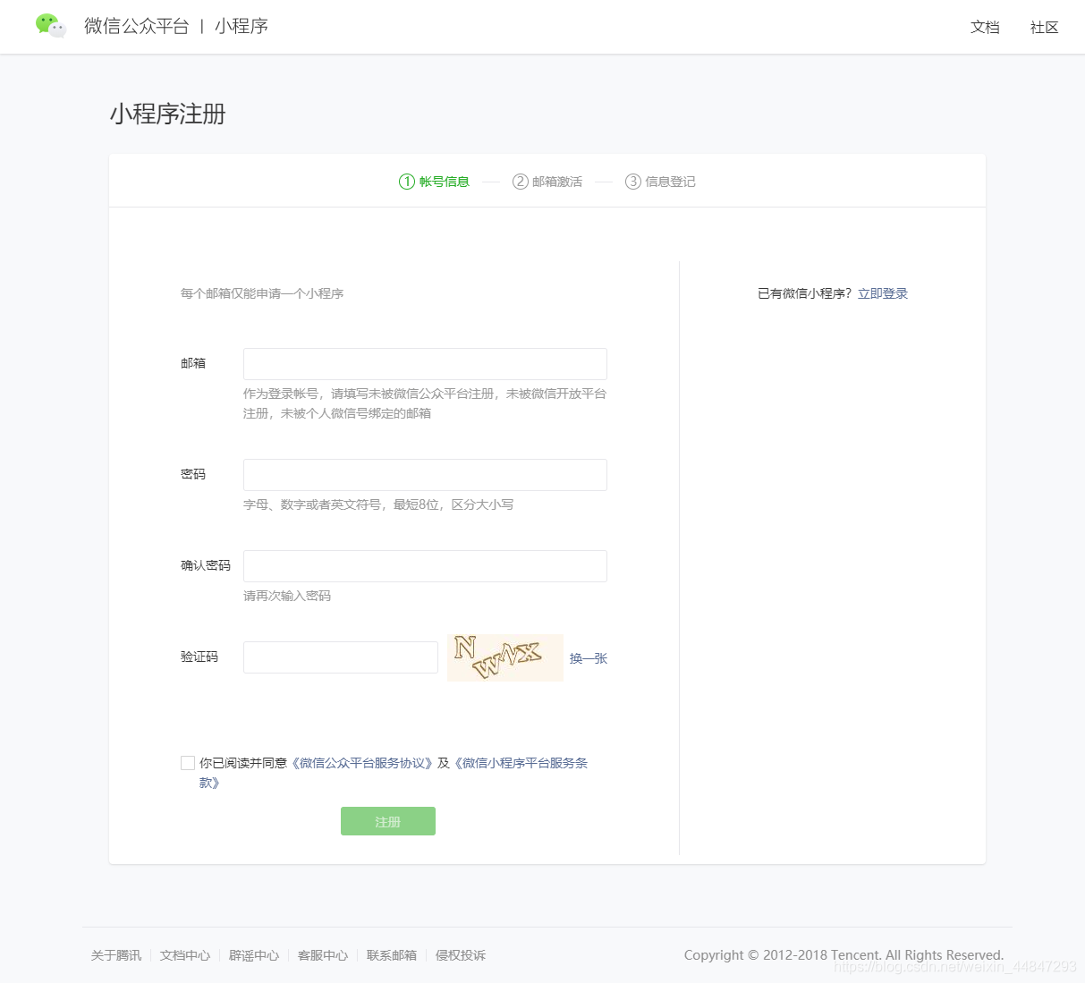The height and width of the screenshot is (983, 1085).
Task: Open the 文档 link in header
Action: [x=985, y=27]
